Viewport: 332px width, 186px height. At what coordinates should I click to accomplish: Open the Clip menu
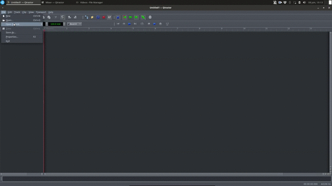pyautogui.click(x=25, y=12)
